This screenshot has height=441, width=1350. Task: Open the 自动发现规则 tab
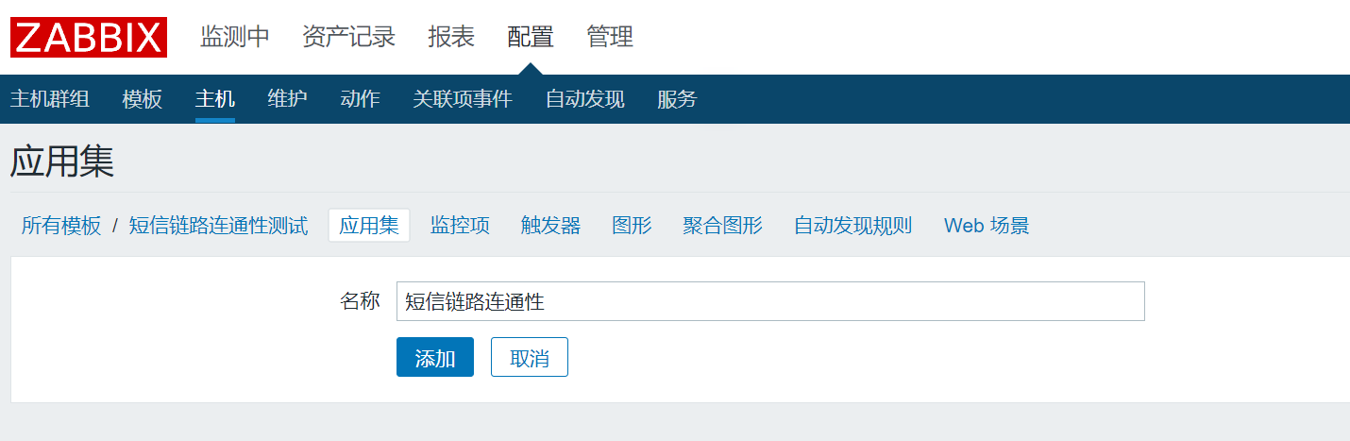[852, 226]
